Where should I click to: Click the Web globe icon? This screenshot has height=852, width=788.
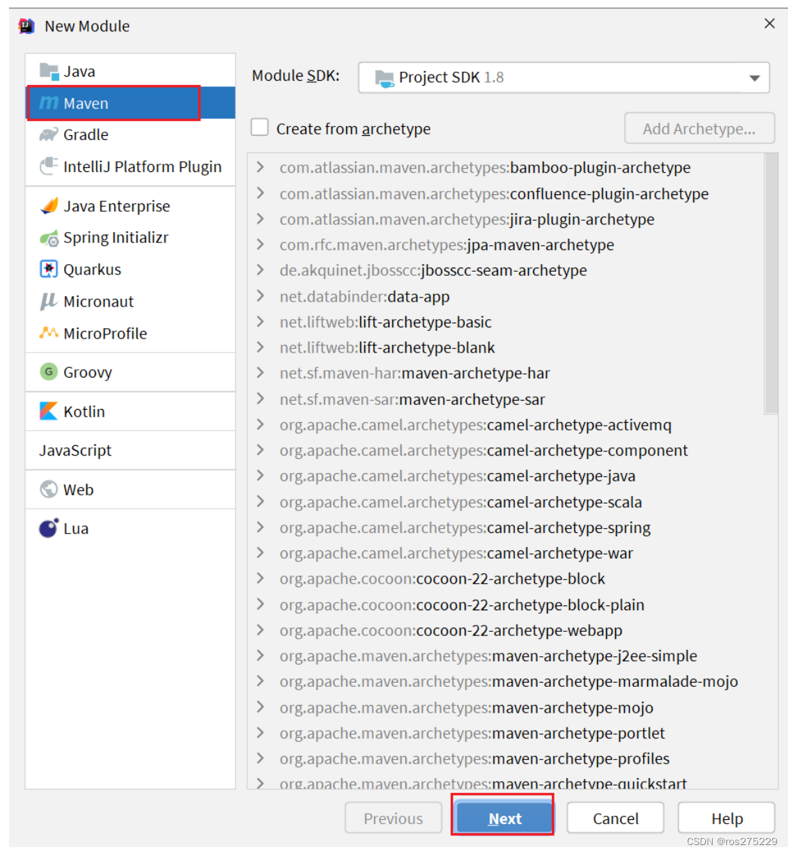tap(49, 490)
